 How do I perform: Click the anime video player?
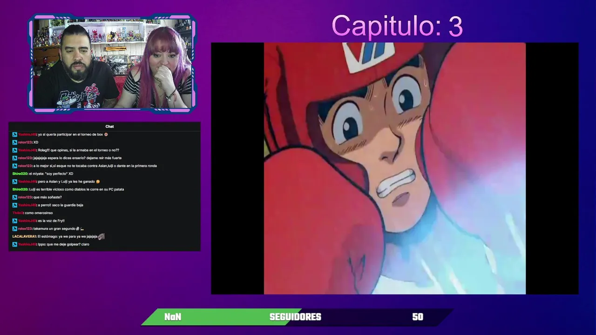395,168
